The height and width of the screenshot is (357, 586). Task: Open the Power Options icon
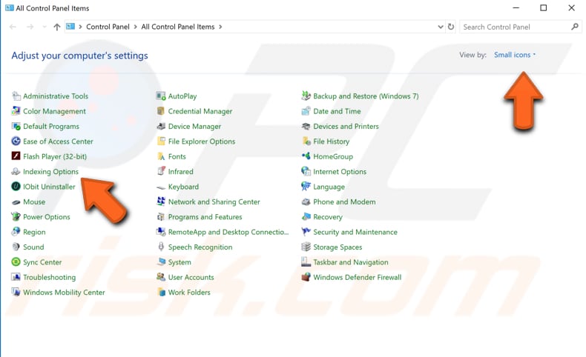click(16, 217)
